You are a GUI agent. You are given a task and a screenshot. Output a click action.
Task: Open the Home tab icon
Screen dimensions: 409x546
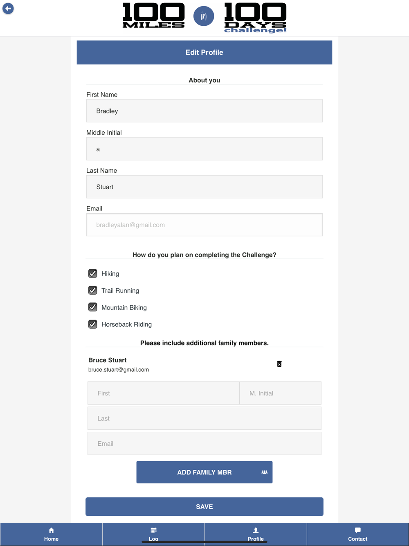tap(51, 530)
